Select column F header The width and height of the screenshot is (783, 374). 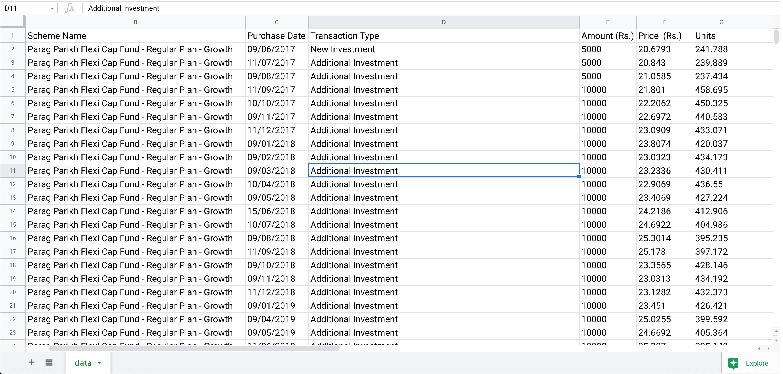664,22
